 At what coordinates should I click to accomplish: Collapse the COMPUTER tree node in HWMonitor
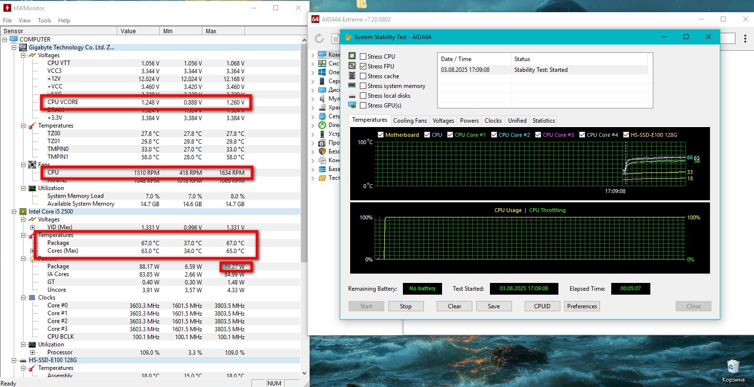click(x=5, y=40)
